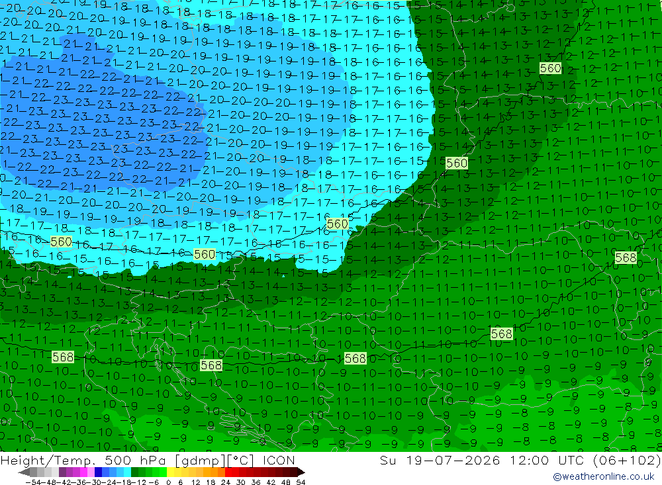Pick the dark navy blue legend swatch
The width and height of the screenshot is (662, 485).
click(x=98, y=472)
